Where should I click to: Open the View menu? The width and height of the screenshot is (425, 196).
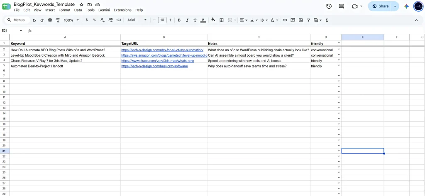point(37,10)
